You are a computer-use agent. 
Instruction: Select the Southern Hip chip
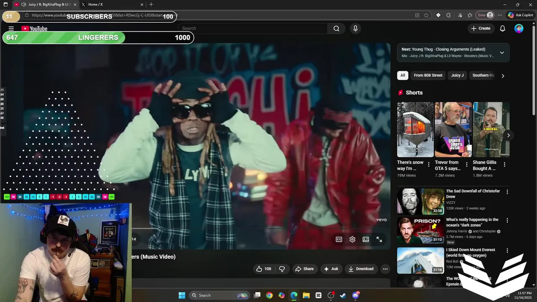tap(482, 75)
